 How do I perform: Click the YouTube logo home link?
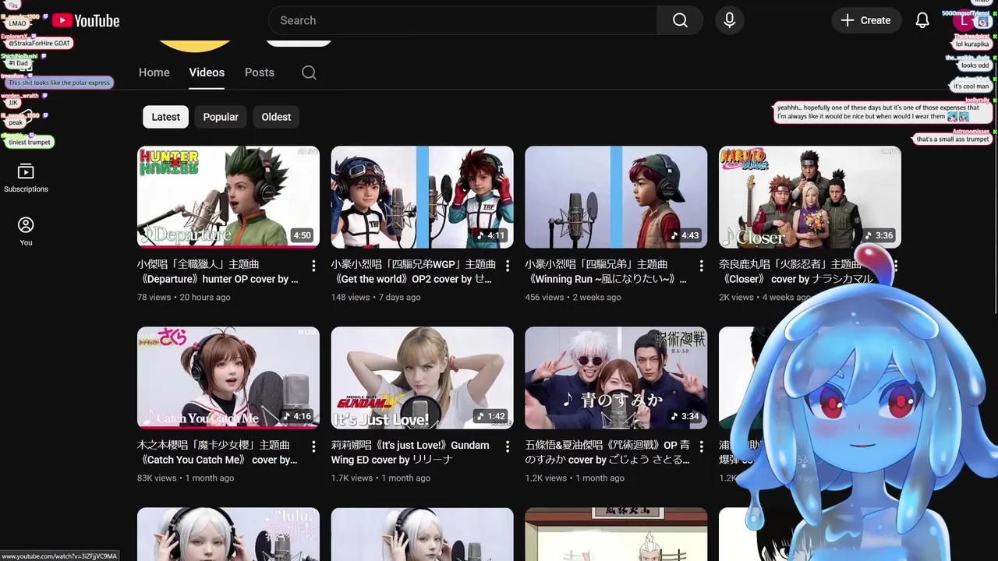point(86,21)
